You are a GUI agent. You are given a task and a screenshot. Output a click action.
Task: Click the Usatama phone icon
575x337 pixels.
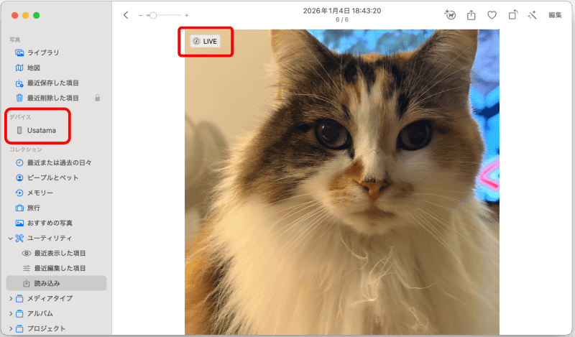tap(19, 130)
